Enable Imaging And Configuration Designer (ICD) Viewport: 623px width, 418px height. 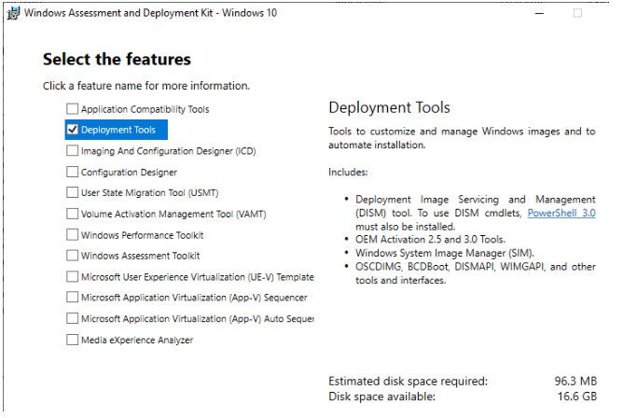point(73,150)
